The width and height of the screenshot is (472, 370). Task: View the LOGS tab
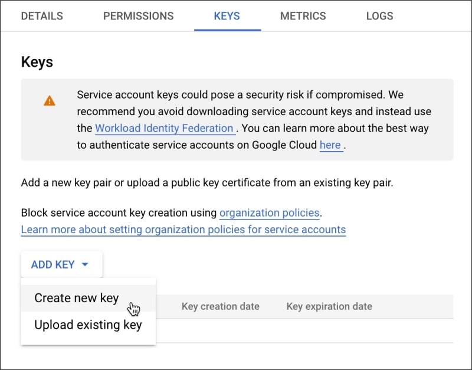click(x=379, y=16)
